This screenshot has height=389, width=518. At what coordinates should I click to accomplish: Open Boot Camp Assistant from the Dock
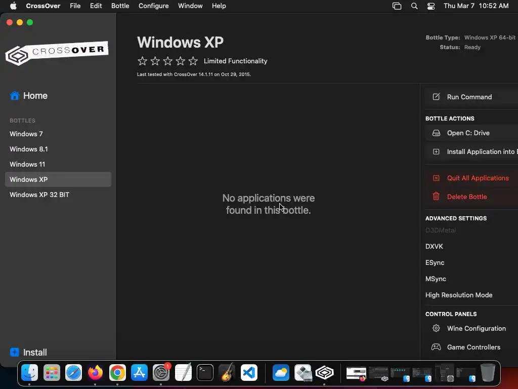(303, 372)
